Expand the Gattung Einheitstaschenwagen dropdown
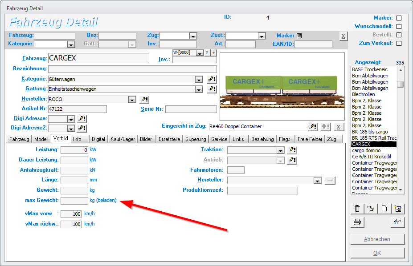Viewport: 413px width, 266px height. (x=199, y=89)
